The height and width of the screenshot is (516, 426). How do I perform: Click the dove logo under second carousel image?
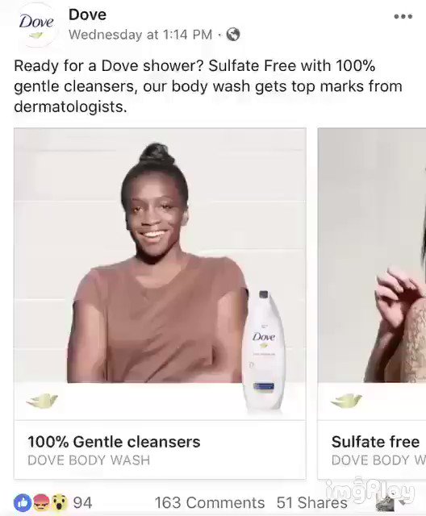[346, 401]
